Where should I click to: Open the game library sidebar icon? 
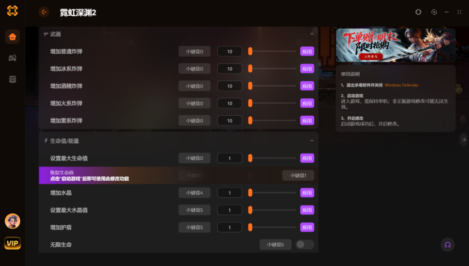pyautogui.click(x=12, y=58)
